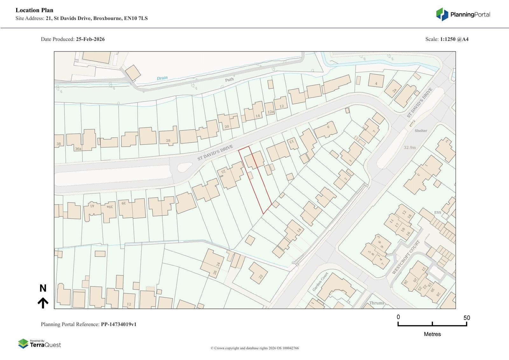Click the Location Plan title
The width and height of the screenshot is (509, 360).
point(34,10)
